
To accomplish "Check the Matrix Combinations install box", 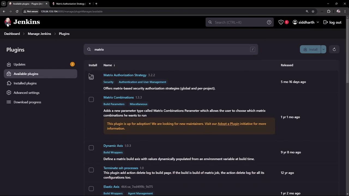I will click(91, 99).
